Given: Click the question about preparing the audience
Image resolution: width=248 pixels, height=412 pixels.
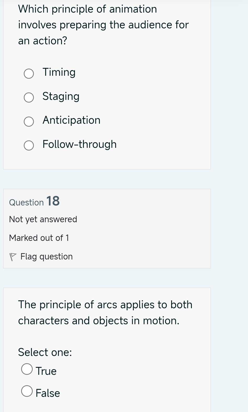Looking at the screenshot, I should pyautogui.click(x=103, y=25).
